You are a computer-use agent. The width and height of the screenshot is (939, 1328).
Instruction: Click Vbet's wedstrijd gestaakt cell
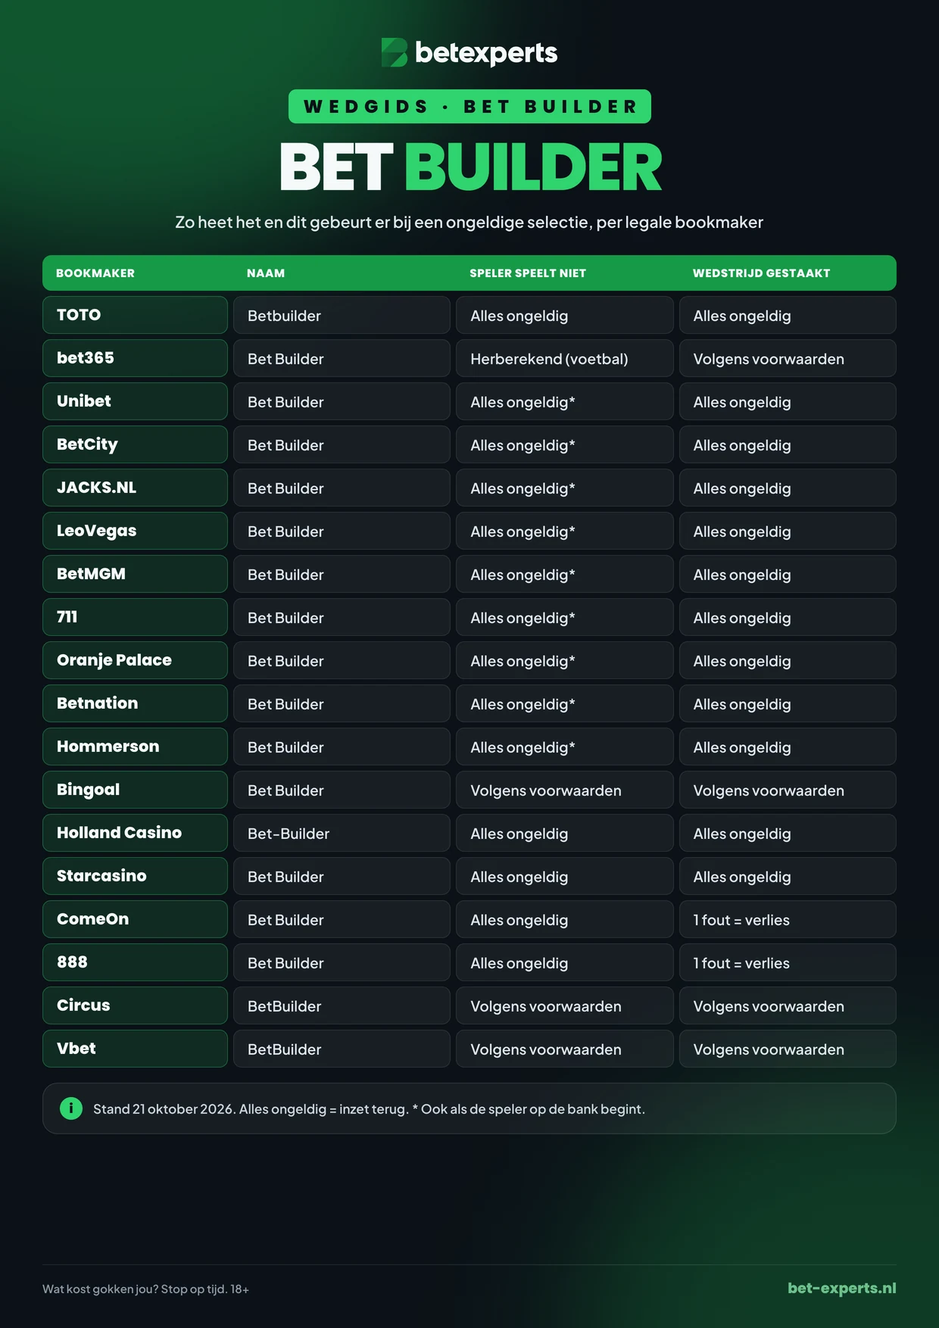(x=788, y=1049)
